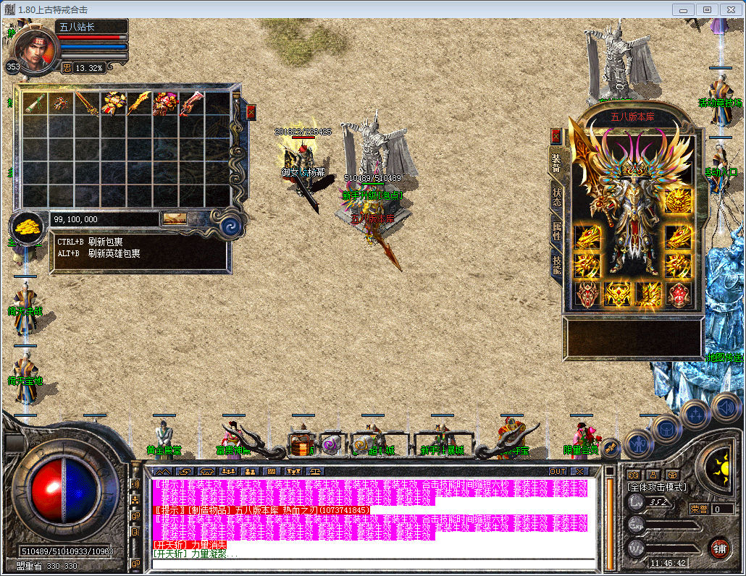Image resolution: width=746 pixels, height=576 pixels.
Task: Toggle the attack mode label 全体攻击模式
Action: coord(657,487)
